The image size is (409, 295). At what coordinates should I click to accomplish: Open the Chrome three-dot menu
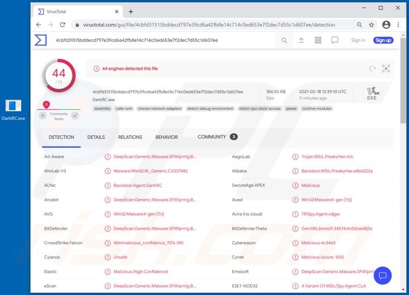(398, 25)
